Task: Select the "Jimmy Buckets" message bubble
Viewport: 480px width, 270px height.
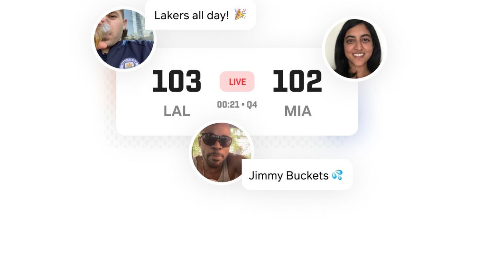Action: pos(297,175)
